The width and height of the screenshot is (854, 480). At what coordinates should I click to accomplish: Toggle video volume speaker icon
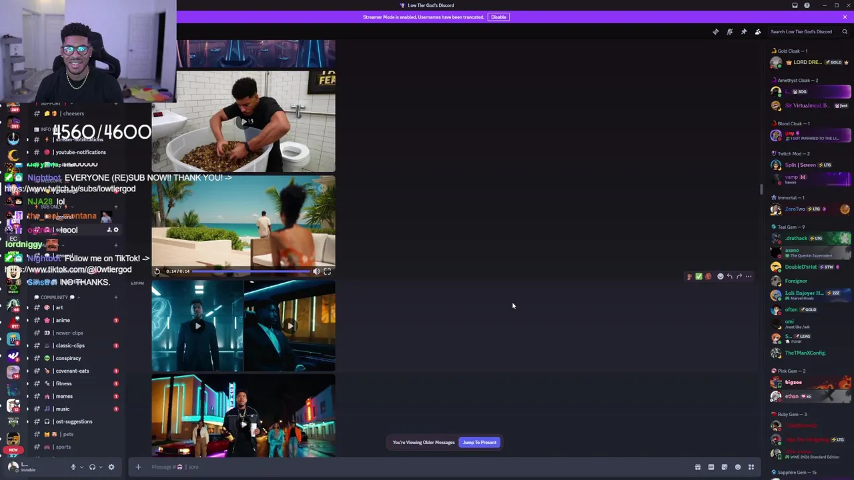[316, 271]
